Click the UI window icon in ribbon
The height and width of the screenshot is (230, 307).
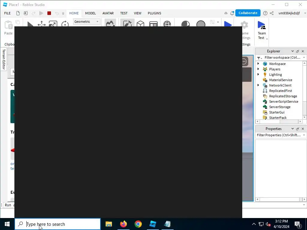[x=153, y=24]
